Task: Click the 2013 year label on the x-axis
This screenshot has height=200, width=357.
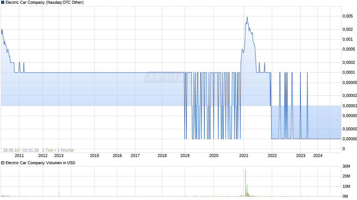Action: (x=59, y=156)
